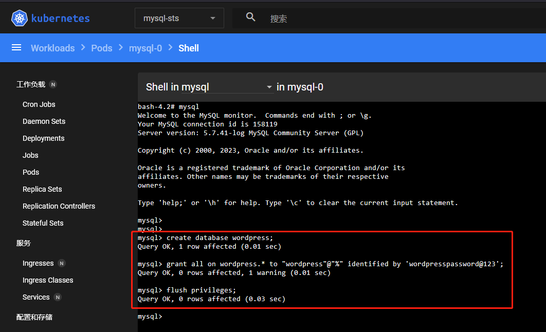Click the 'grant all on wordpress.*' line
The height and width of the screenshot is (332, 546).
[320, 264]
